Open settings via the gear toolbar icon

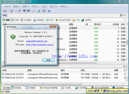pos(44,11)
